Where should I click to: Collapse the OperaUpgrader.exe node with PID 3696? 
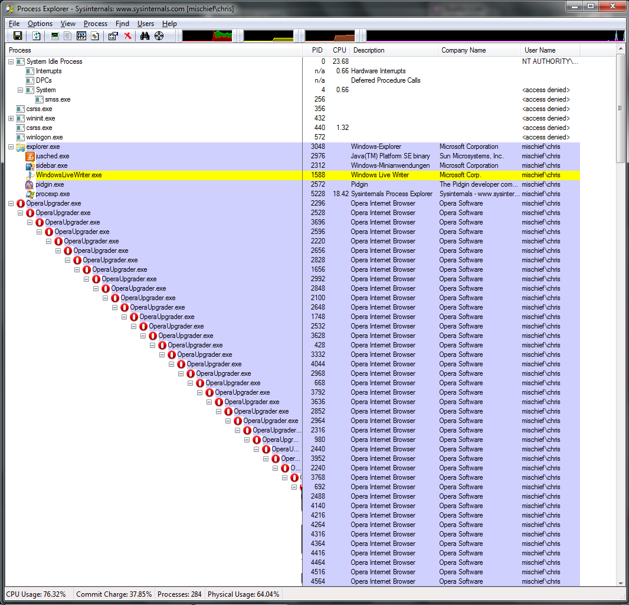point(30,223)
